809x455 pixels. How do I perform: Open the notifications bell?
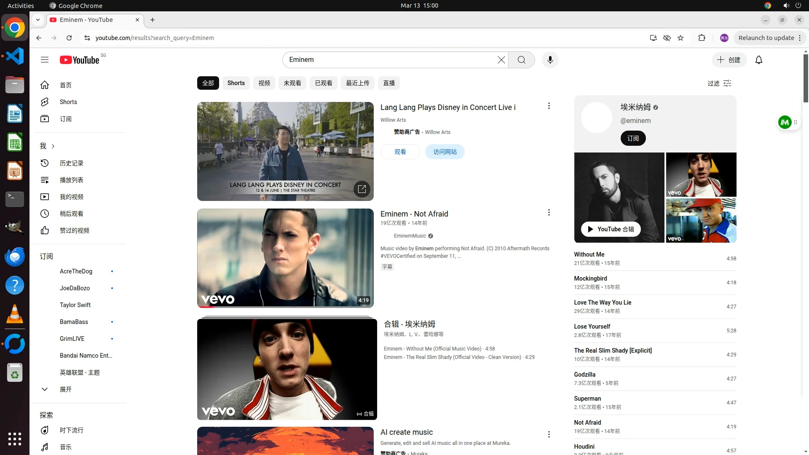coord(759,60)
